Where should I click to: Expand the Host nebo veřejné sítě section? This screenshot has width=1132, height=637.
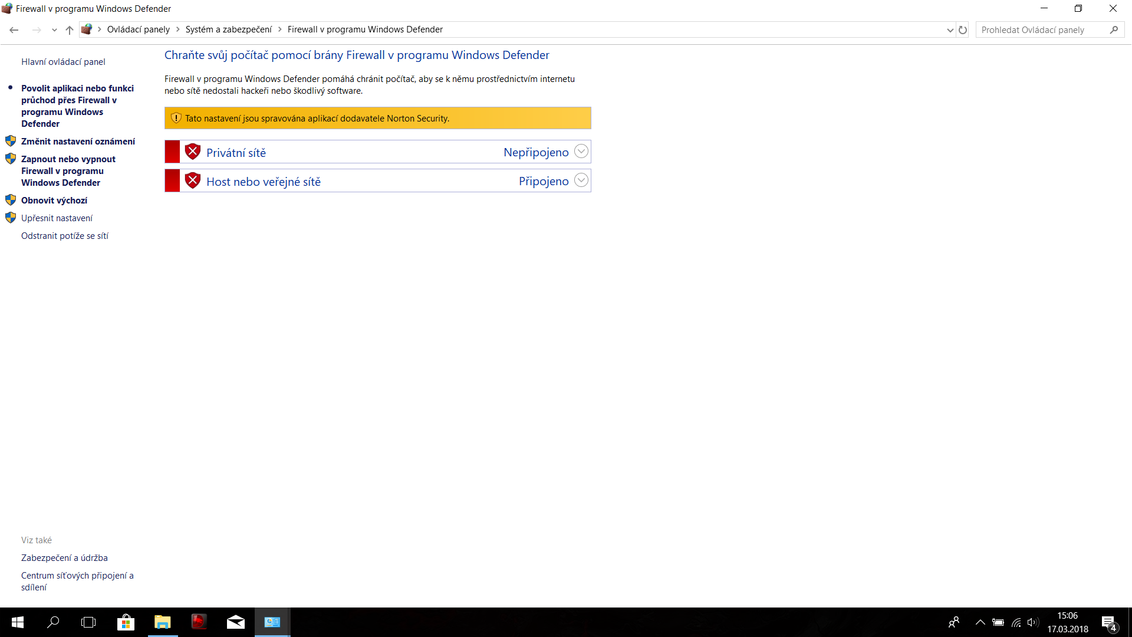point(581,180)
